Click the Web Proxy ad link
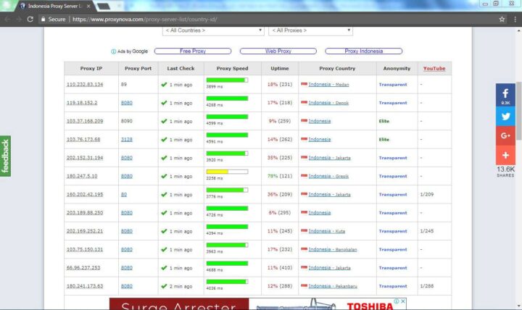This screenshot has height=310, width=522. click(x=278, y=51)
